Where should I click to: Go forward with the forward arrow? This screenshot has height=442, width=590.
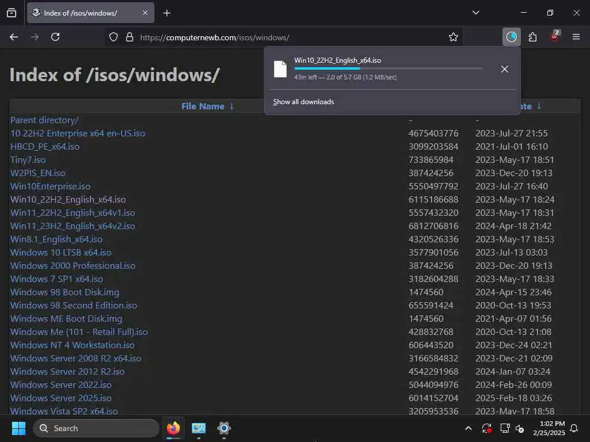[35, 37]
